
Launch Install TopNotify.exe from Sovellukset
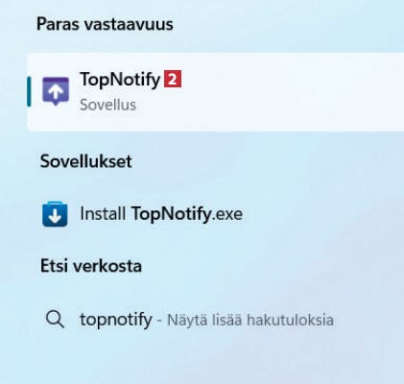tap(216, 214)
